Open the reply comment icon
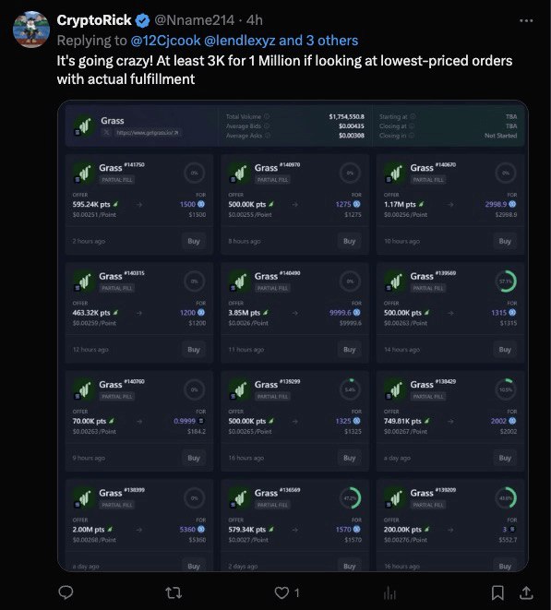Viewport: 551px width, 610px height. click(66, 592)
